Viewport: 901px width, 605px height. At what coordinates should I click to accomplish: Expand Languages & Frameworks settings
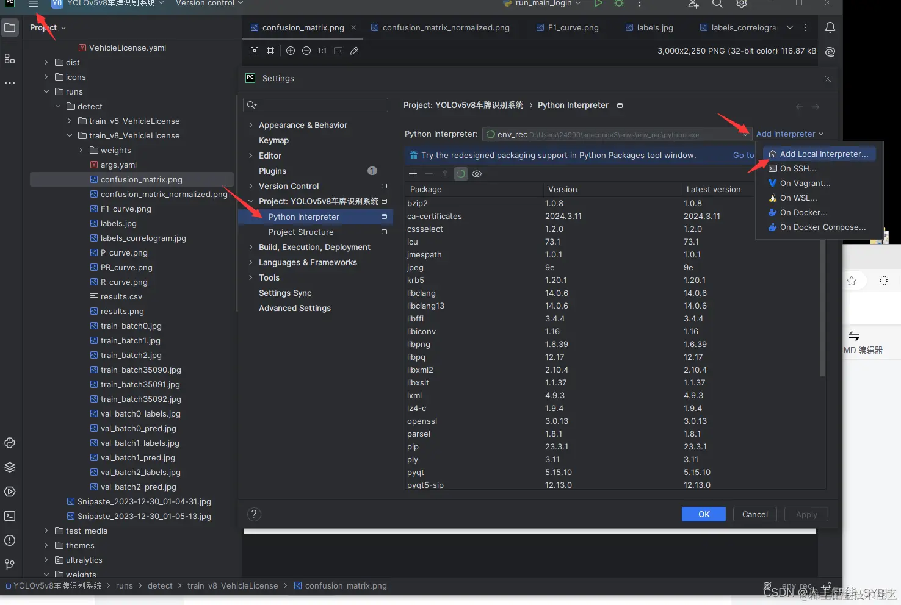click(250, 262)
